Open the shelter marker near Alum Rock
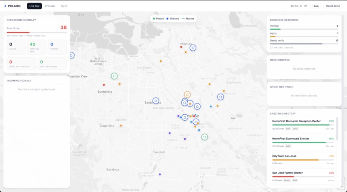The height and width of the screenshot is (192, 347). point(220,97)
